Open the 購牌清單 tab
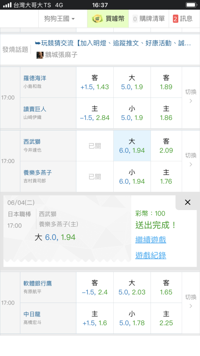The image size is (200, 356). [149, 19]
